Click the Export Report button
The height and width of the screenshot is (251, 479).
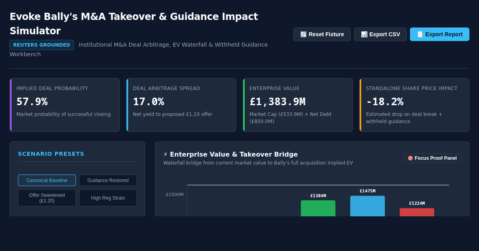(x=439, y=34)
